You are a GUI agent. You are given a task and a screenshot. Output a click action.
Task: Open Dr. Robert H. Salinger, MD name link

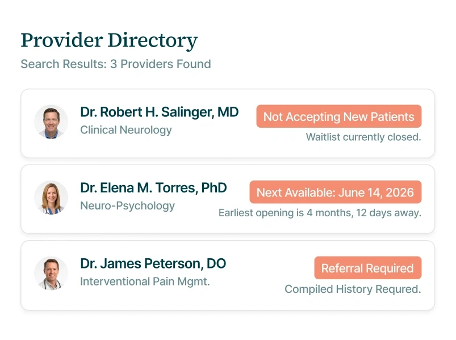[x=160, y=112]
